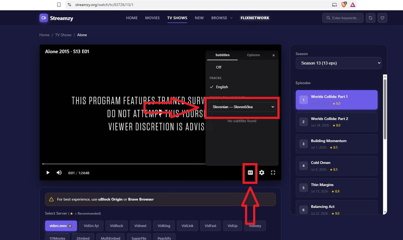403x240 pixels.
Task: Click the "Alone 2015 · S13 E01" title
Action: (x=67, y=52)
